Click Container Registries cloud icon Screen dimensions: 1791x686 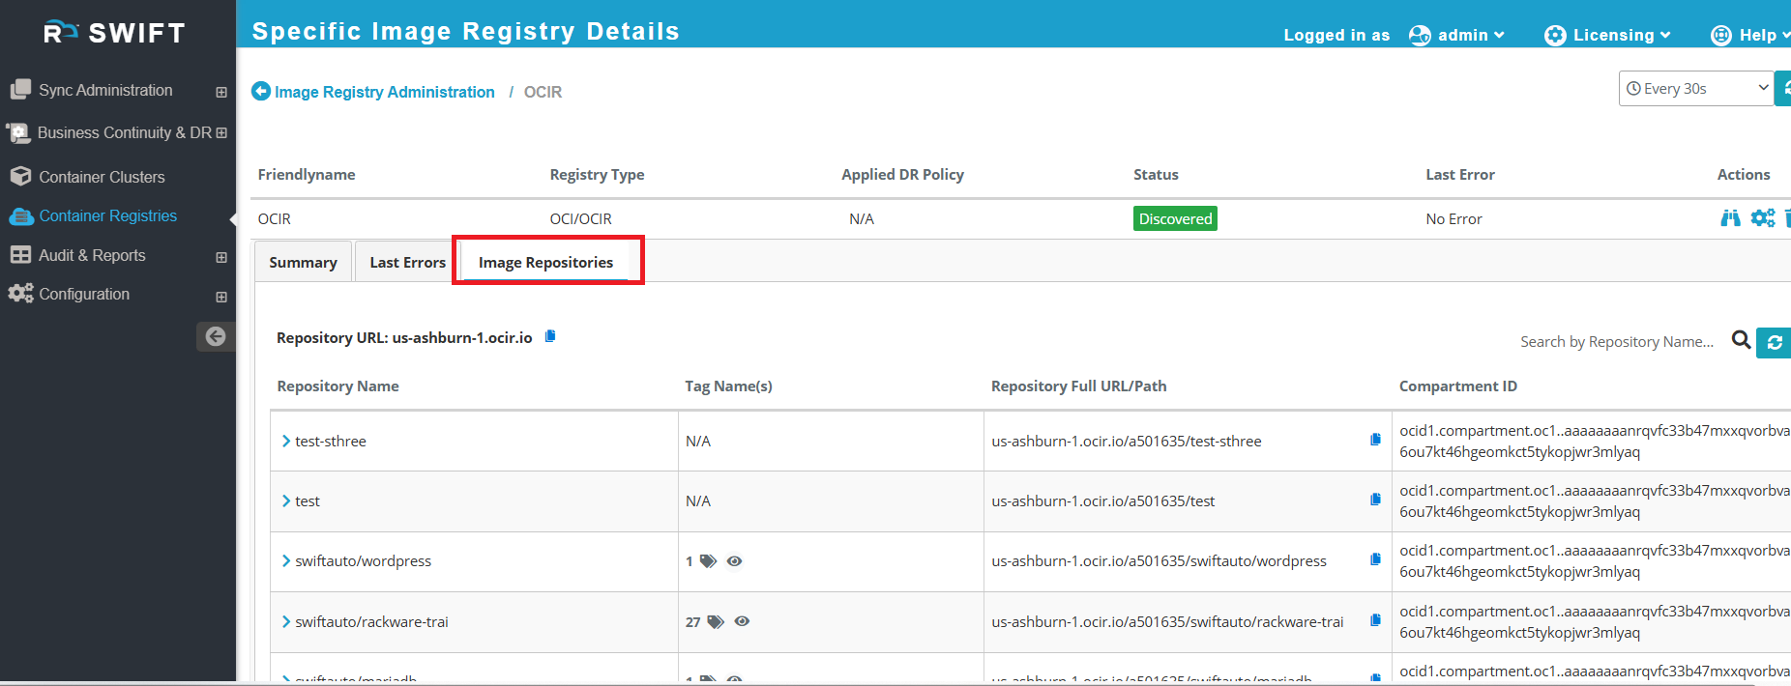coord(20,216)
